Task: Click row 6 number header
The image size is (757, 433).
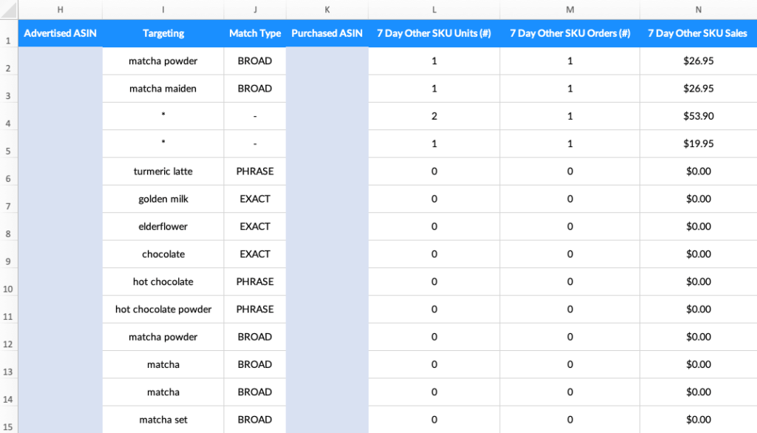Action: [8, 178]
